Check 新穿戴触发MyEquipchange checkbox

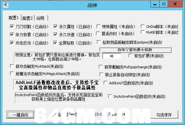101,67
